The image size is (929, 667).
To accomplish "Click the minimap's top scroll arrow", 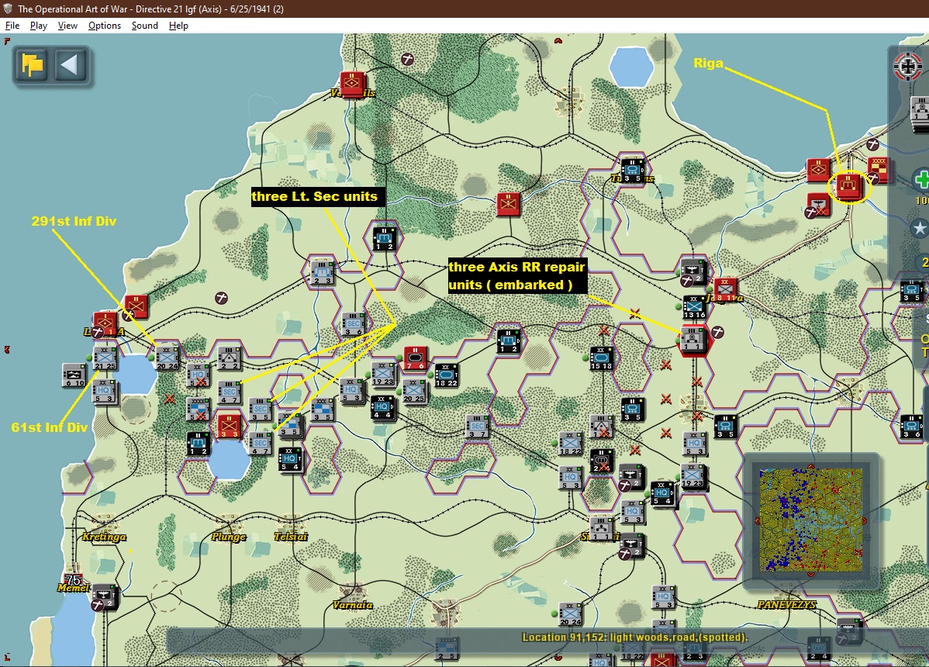I will pyautogui.click(x=810, y=466).
